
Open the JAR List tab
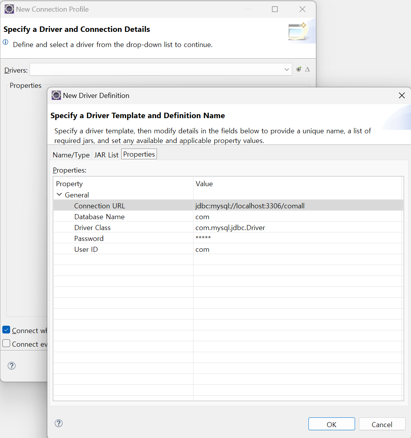tap(106, 155)
